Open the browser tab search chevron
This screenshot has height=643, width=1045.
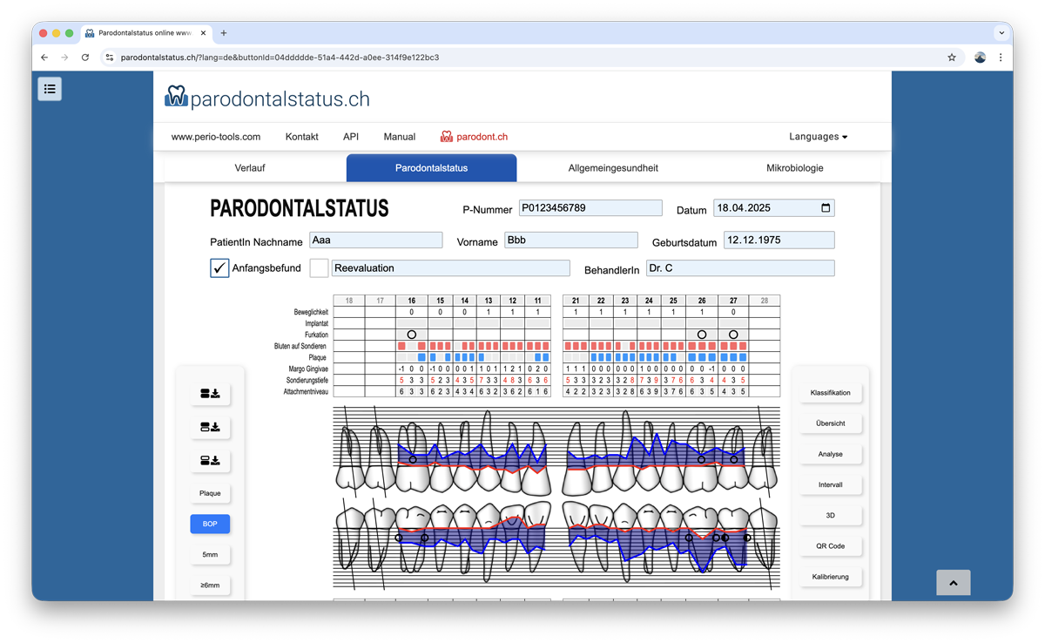pyautogui.click(x=1001, y=33)
